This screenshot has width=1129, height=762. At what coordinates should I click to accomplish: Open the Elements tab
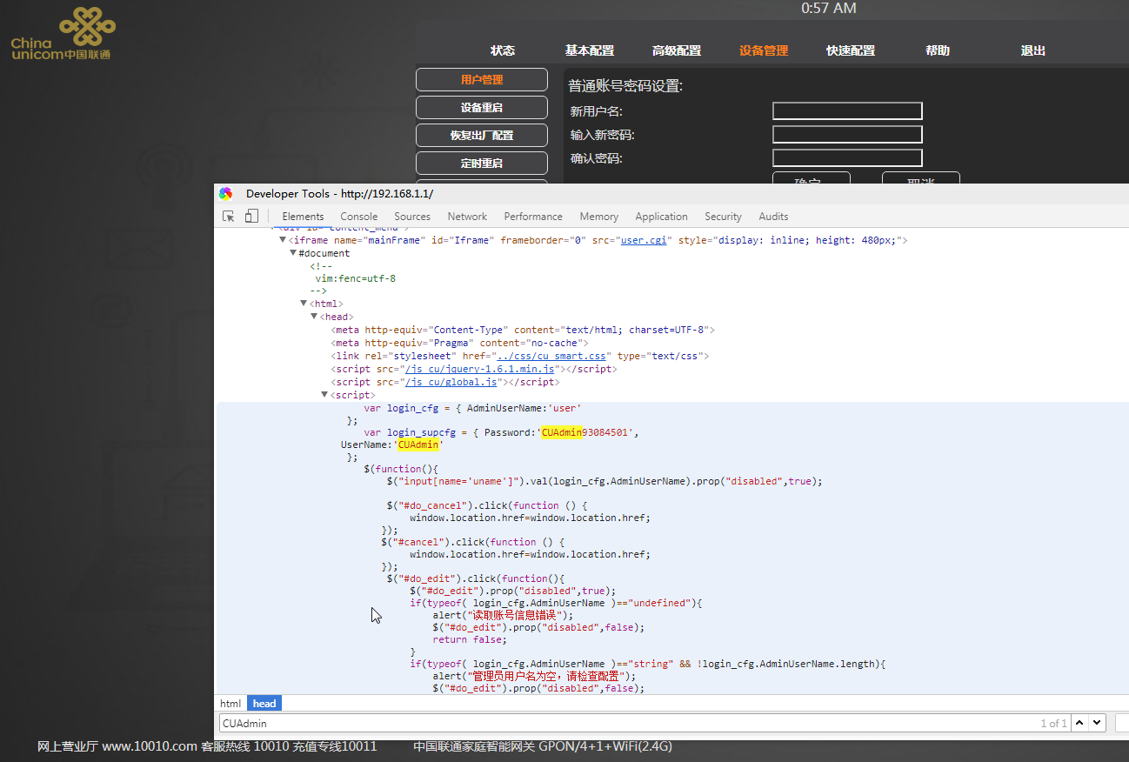303,217
